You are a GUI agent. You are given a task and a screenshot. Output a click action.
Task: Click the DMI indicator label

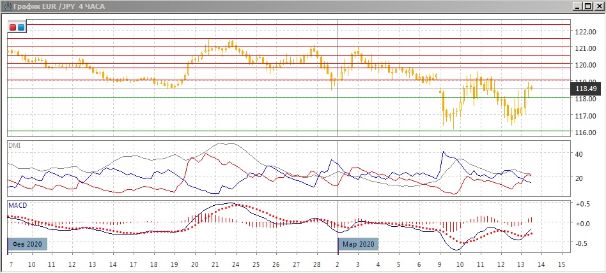[14, 146]
